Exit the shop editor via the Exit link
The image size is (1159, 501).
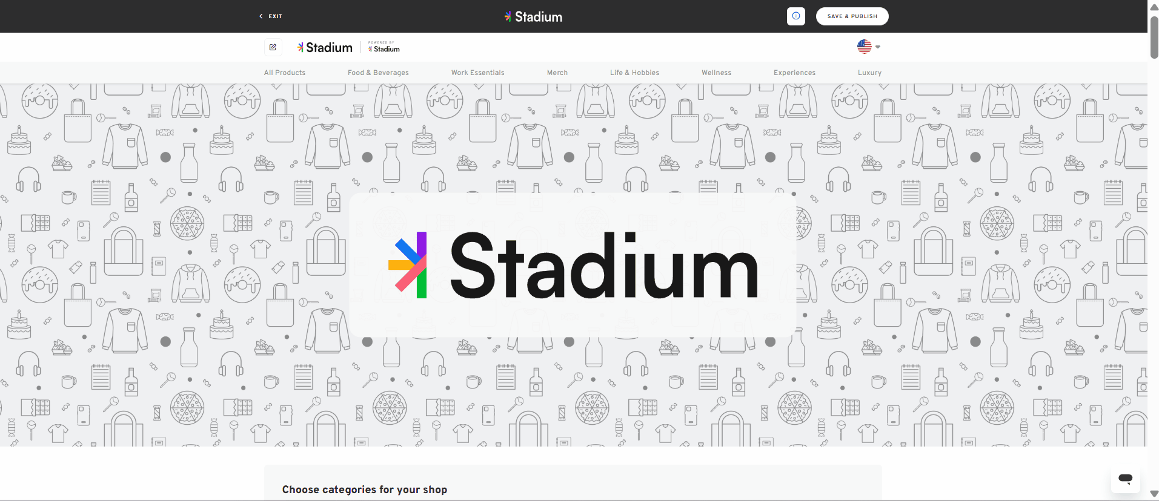click(271, 16)
